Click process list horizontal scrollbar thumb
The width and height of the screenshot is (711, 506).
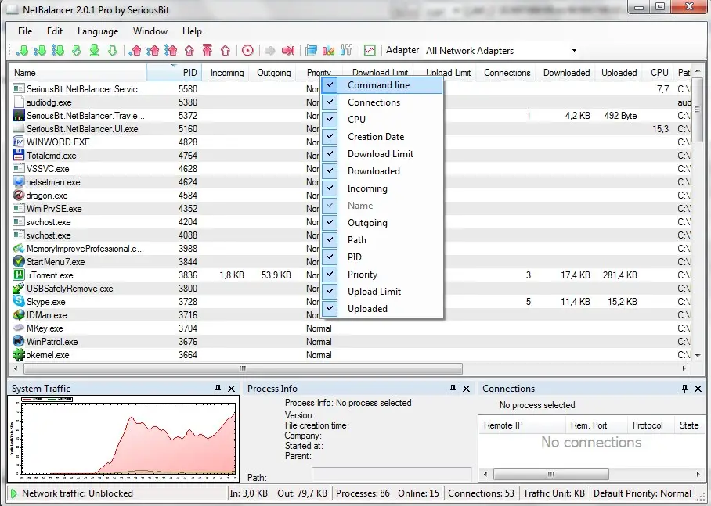(x=243, y=368)
